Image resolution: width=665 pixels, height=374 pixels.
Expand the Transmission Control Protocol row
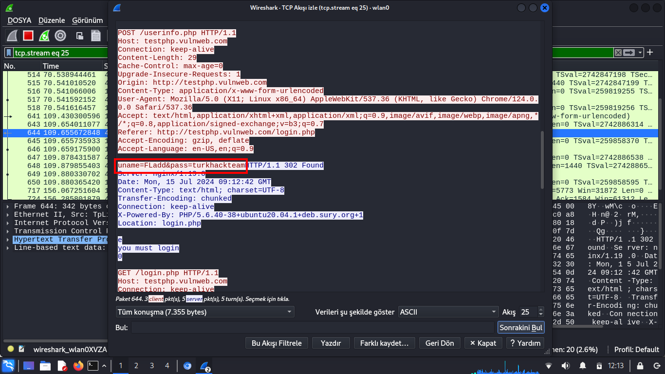(x=8, y=231)
